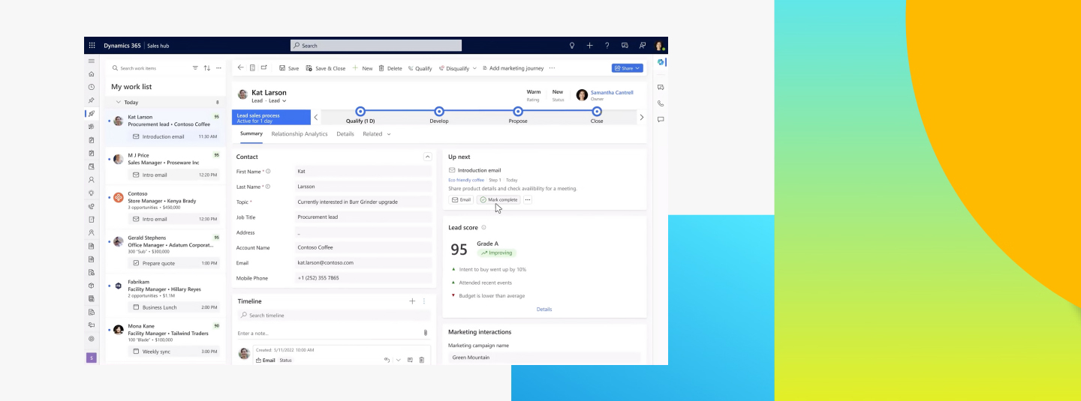Screen dimensions: 1081x401
Task: Click the Email button in Up next
Action: 461,199
